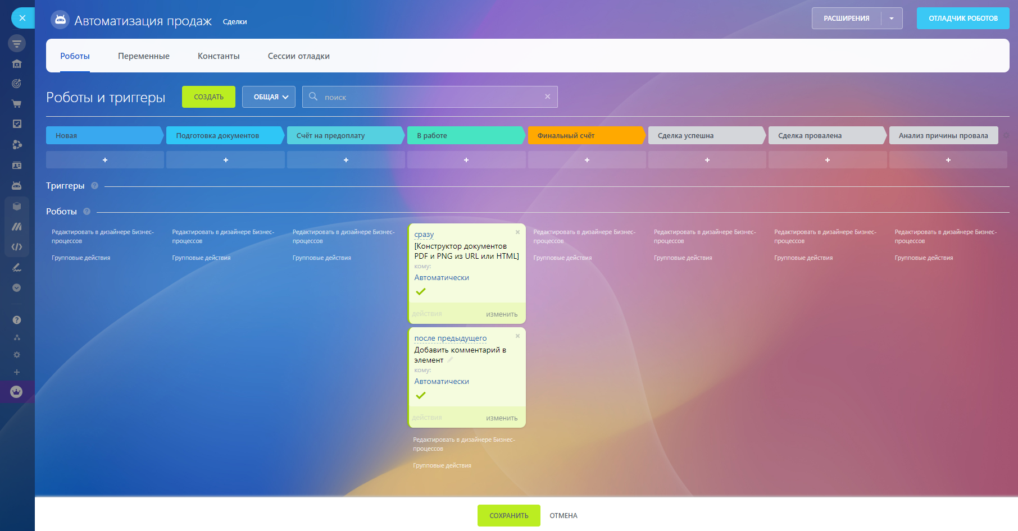Viewport: 1018px width, 531px height.
Task: Switch to the Переменные tab
Action: pos(144,56)
